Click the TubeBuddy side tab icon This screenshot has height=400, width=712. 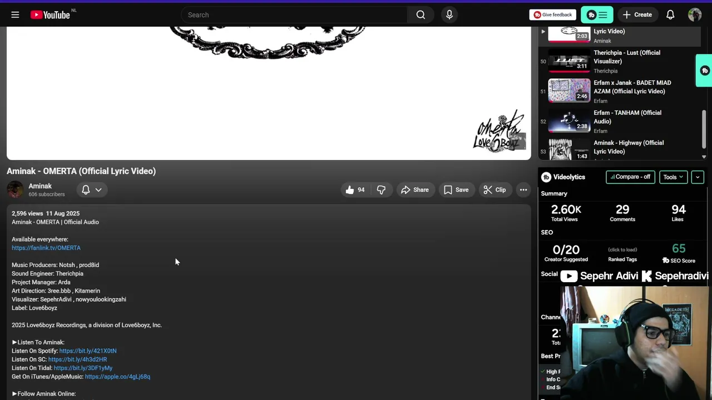[x=705, y=71]
